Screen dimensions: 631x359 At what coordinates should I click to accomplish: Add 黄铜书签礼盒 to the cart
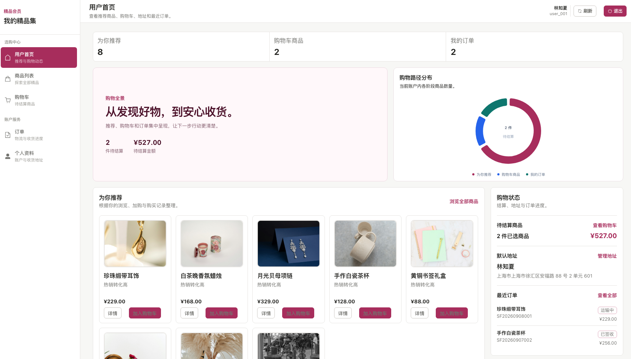pyautogui.click(x=452, y=313)
